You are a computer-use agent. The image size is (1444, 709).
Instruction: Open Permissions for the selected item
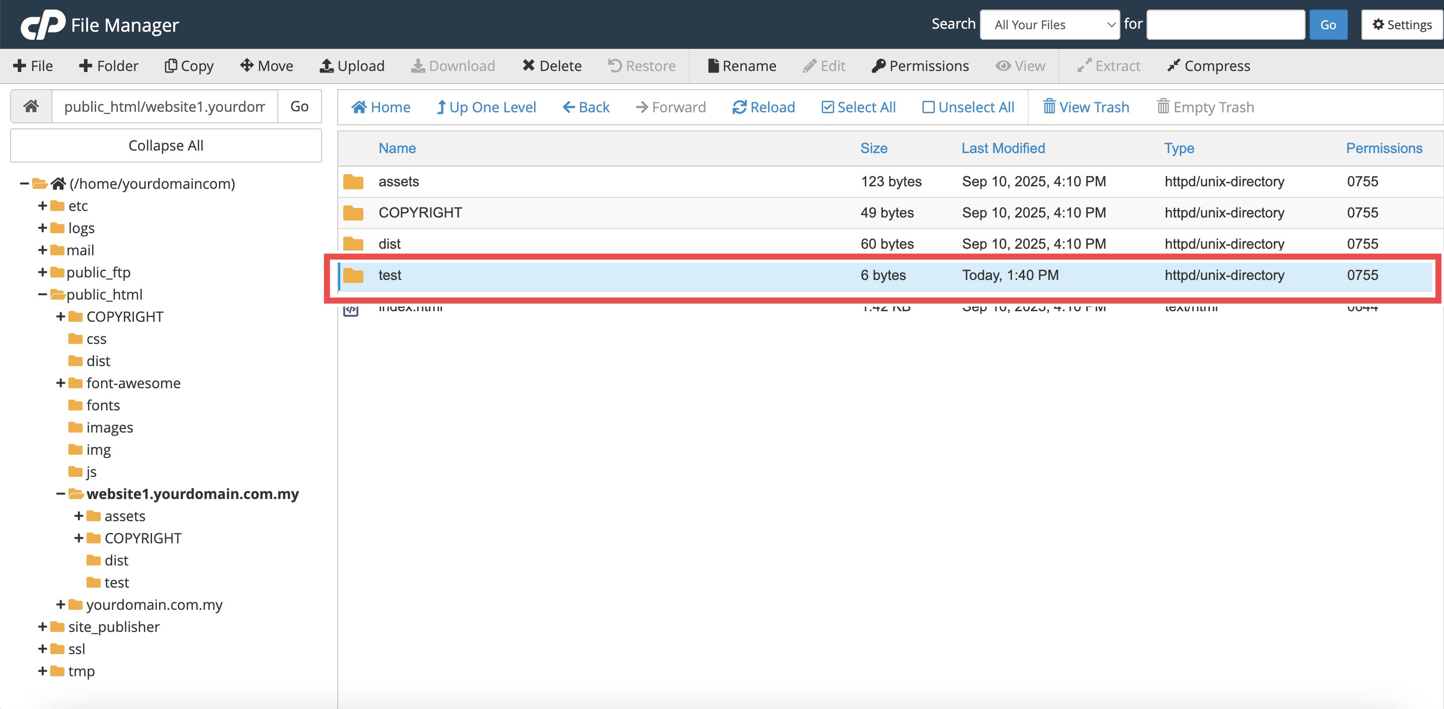[x=921, y=66]
